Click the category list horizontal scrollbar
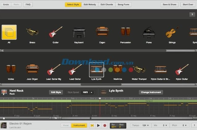The width and height of the screenshot is (197, 130). (x=85, y=51)
